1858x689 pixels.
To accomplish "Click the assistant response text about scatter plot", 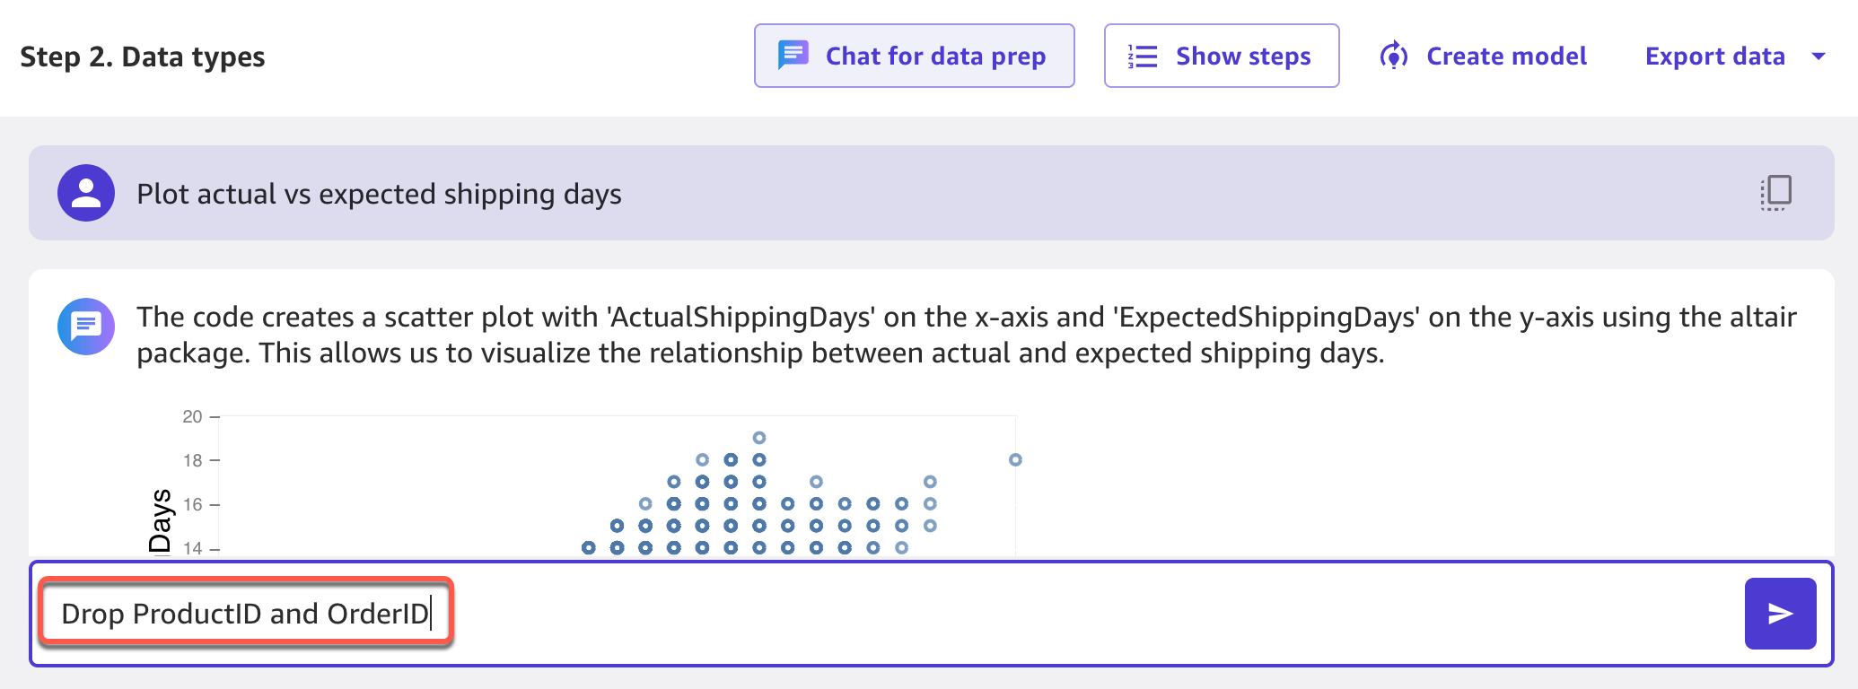I will pyautogui.click(x=966, y=335).
